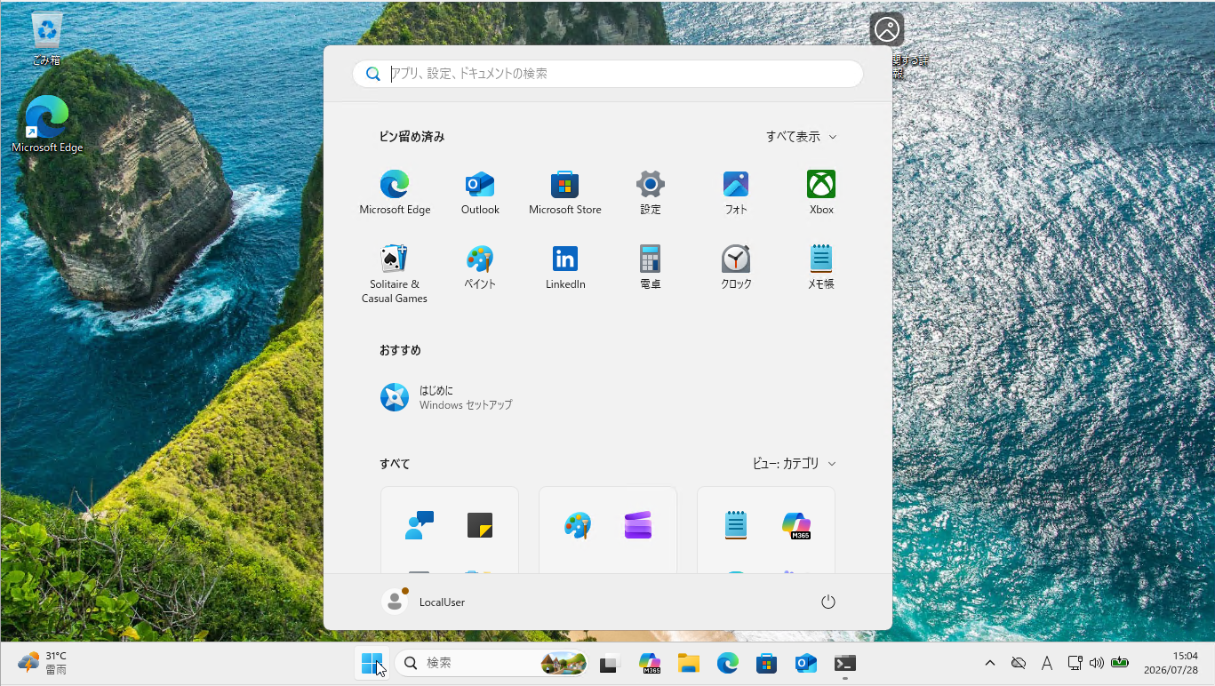1215x686 pixels.
Task: Toggle the Windows Start button on taskbar
Action: (x=372, y=663)
